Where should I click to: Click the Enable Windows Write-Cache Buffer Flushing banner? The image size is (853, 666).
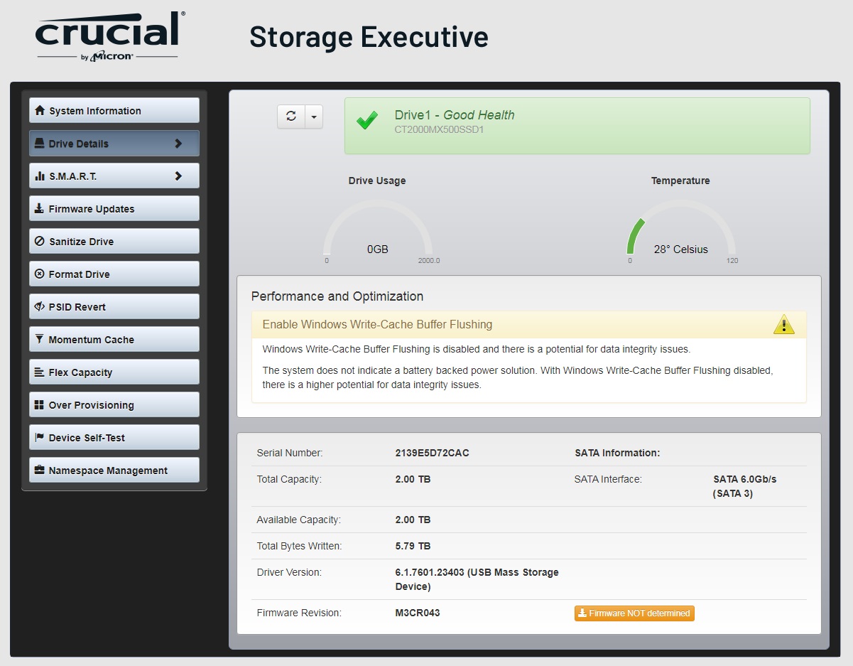[x=529, y=325]
